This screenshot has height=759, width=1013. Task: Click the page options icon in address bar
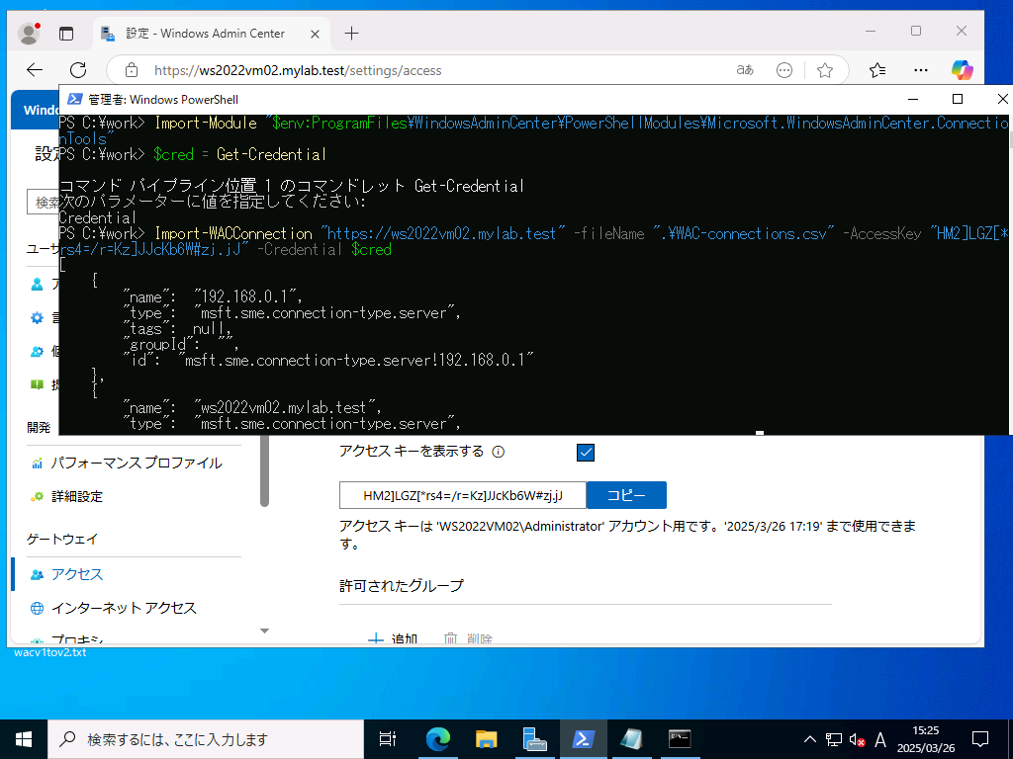point(784,70)
